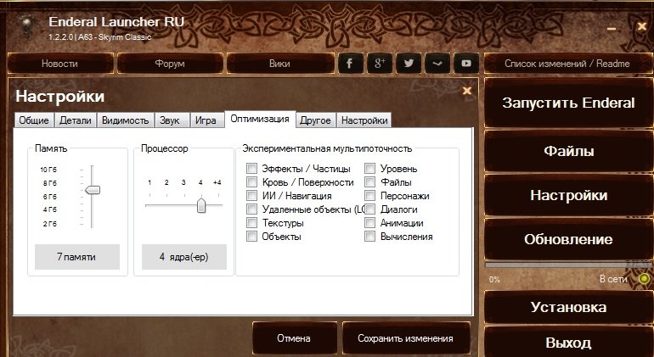This screenshot has width=654, height=357.
Task: Check the Диалоги multithreading option
Action: click(x=370, y=209)
